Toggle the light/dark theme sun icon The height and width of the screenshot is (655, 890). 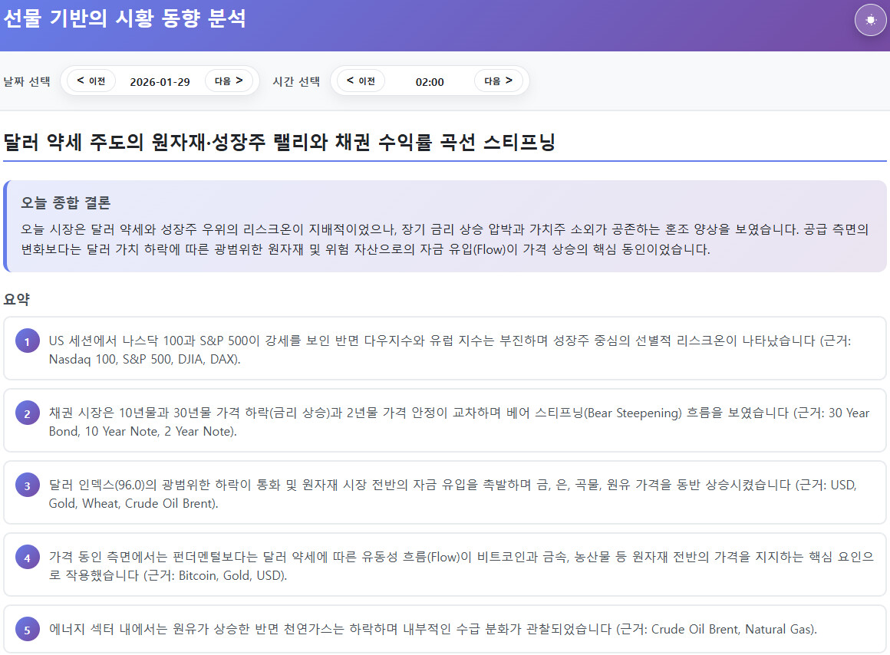[x=870, y=20]
